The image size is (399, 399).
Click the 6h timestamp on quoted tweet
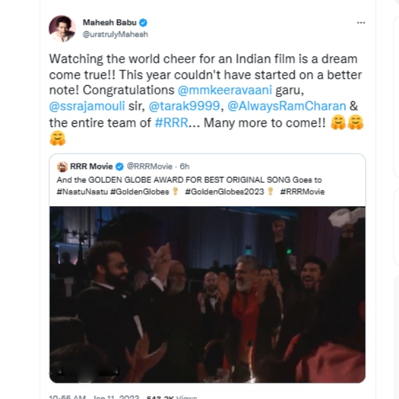click(184, 166)
